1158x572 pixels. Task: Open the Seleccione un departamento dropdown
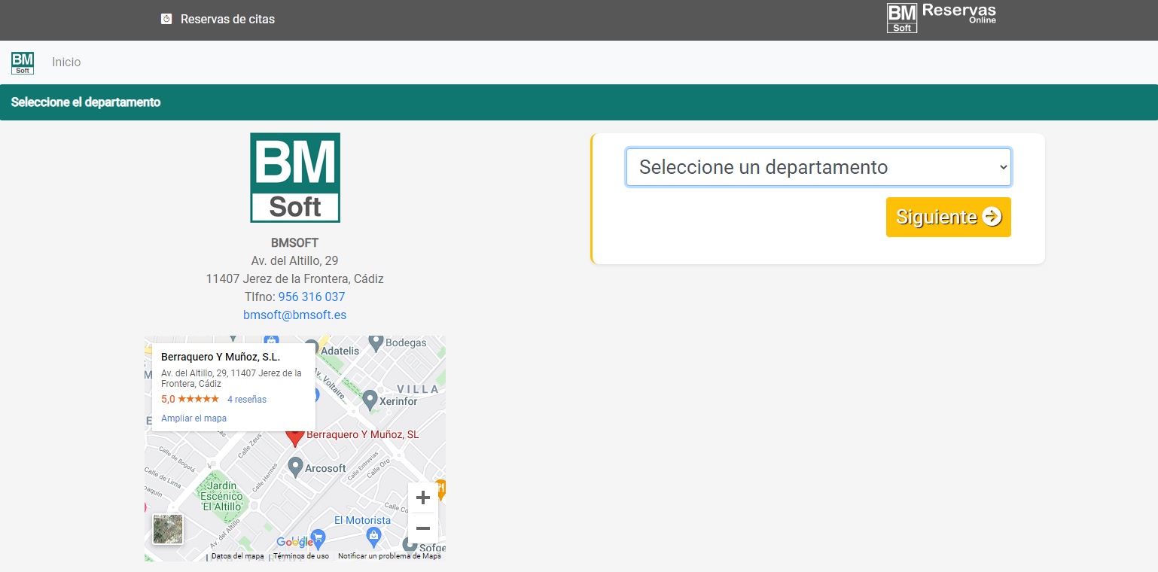(x=818, y=167)
